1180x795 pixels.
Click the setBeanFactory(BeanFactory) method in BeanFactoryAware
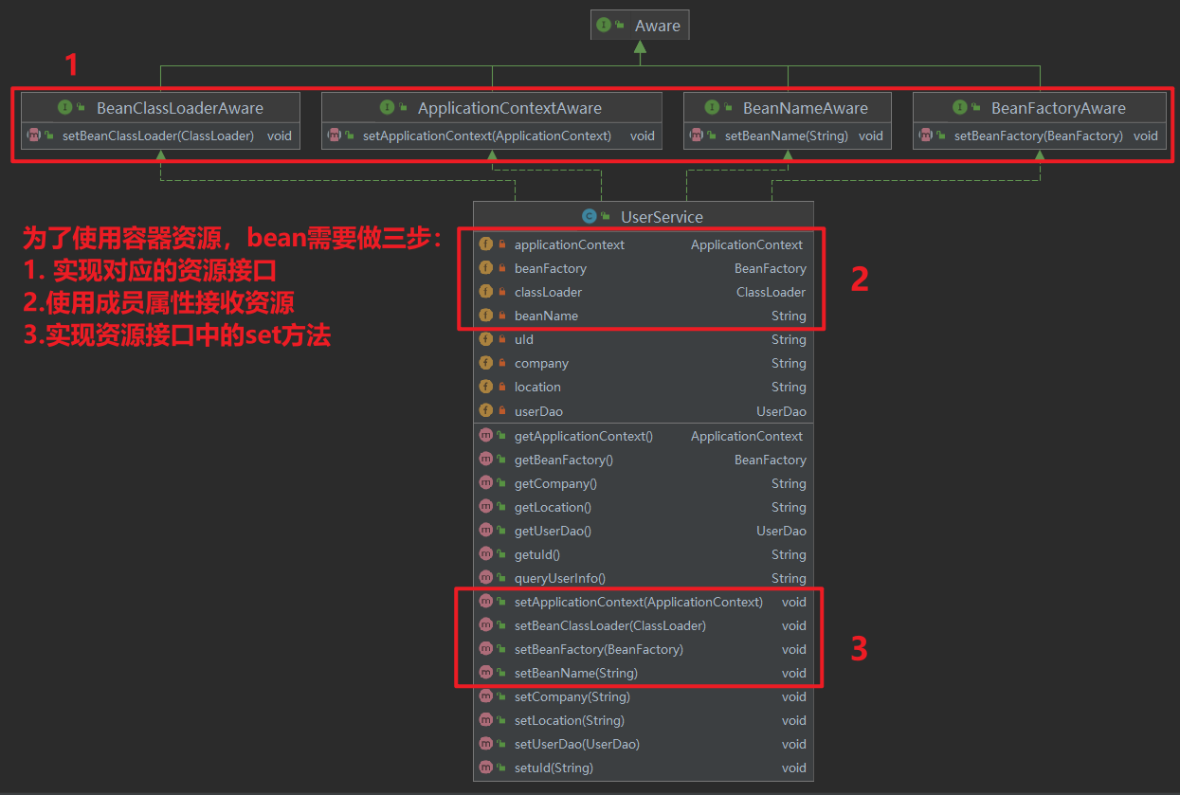point(1038,136)
